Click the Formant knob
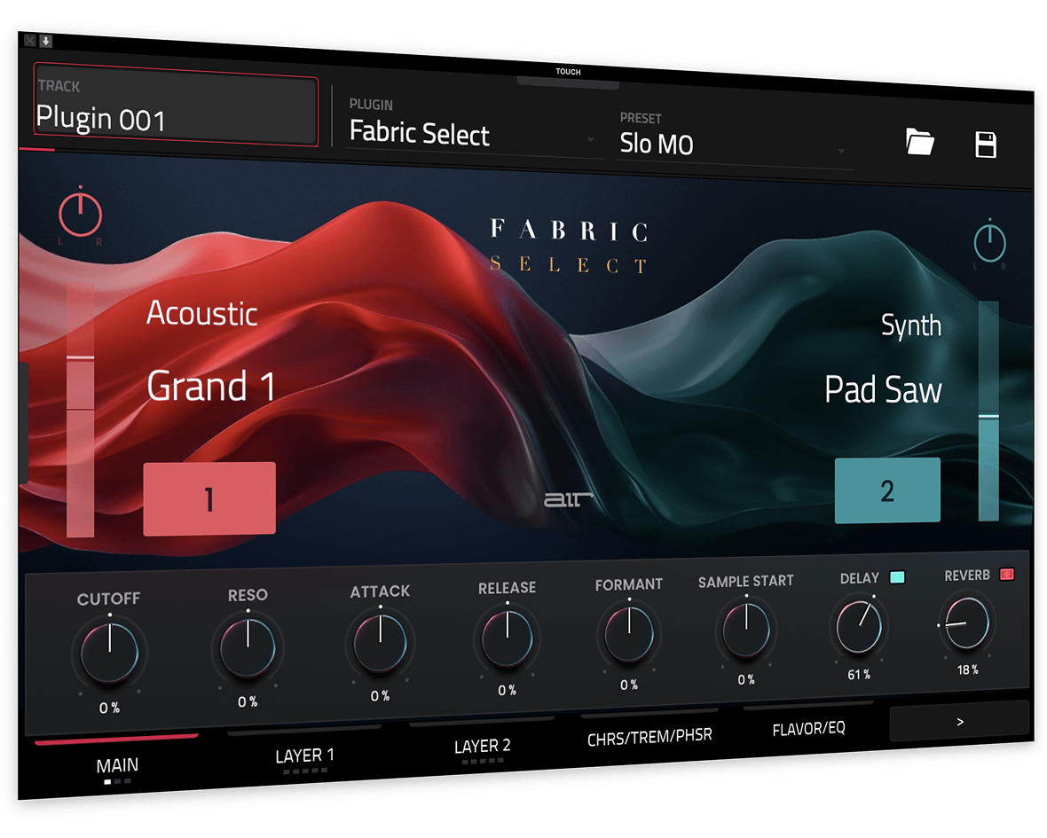This screenshot has width=1047, height=838. tap(629, 633)
